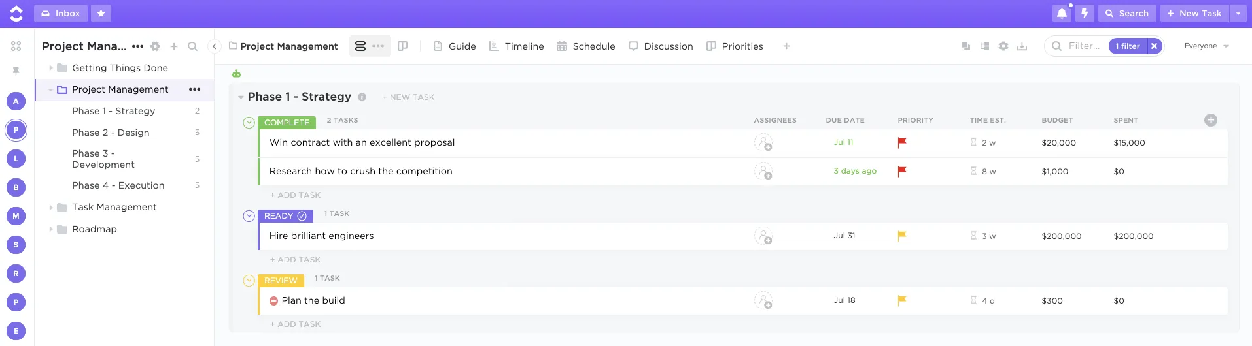The width and height of the screenshot is (1252, 346).
Task: Open the Everyone dropdown
Action: (1207, 46)
